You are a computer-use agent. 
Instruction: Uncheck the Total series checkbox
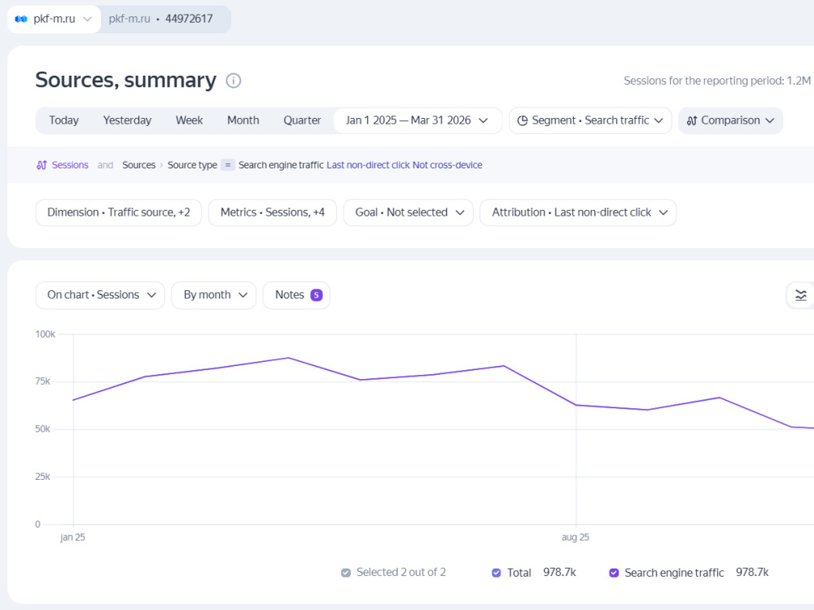tap(497, 573)
